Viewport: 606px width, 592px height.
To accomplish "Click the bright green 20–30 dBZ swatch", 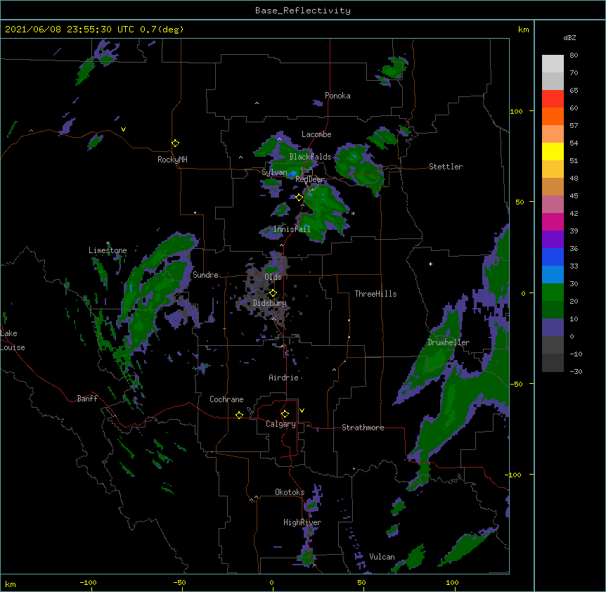I will [x=553, y=292].
